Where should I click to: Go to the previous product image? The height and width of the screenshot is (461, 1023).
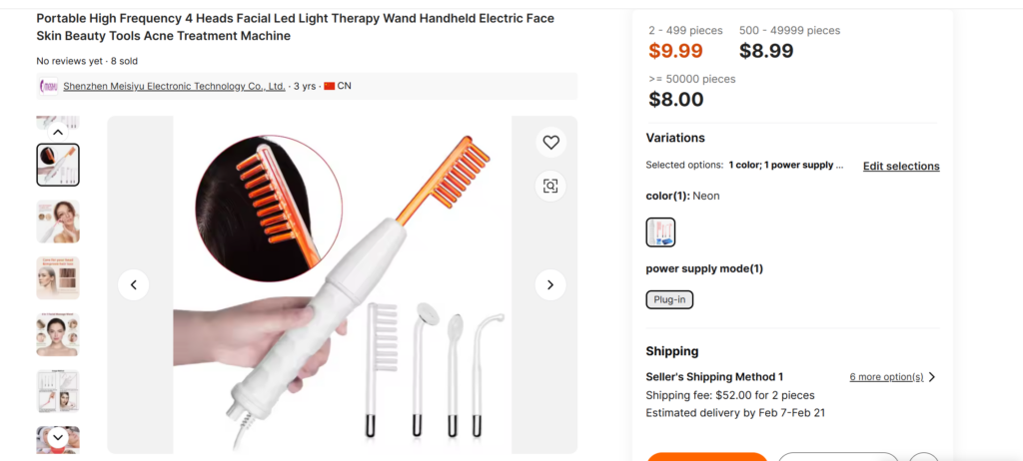click(134, 285)
